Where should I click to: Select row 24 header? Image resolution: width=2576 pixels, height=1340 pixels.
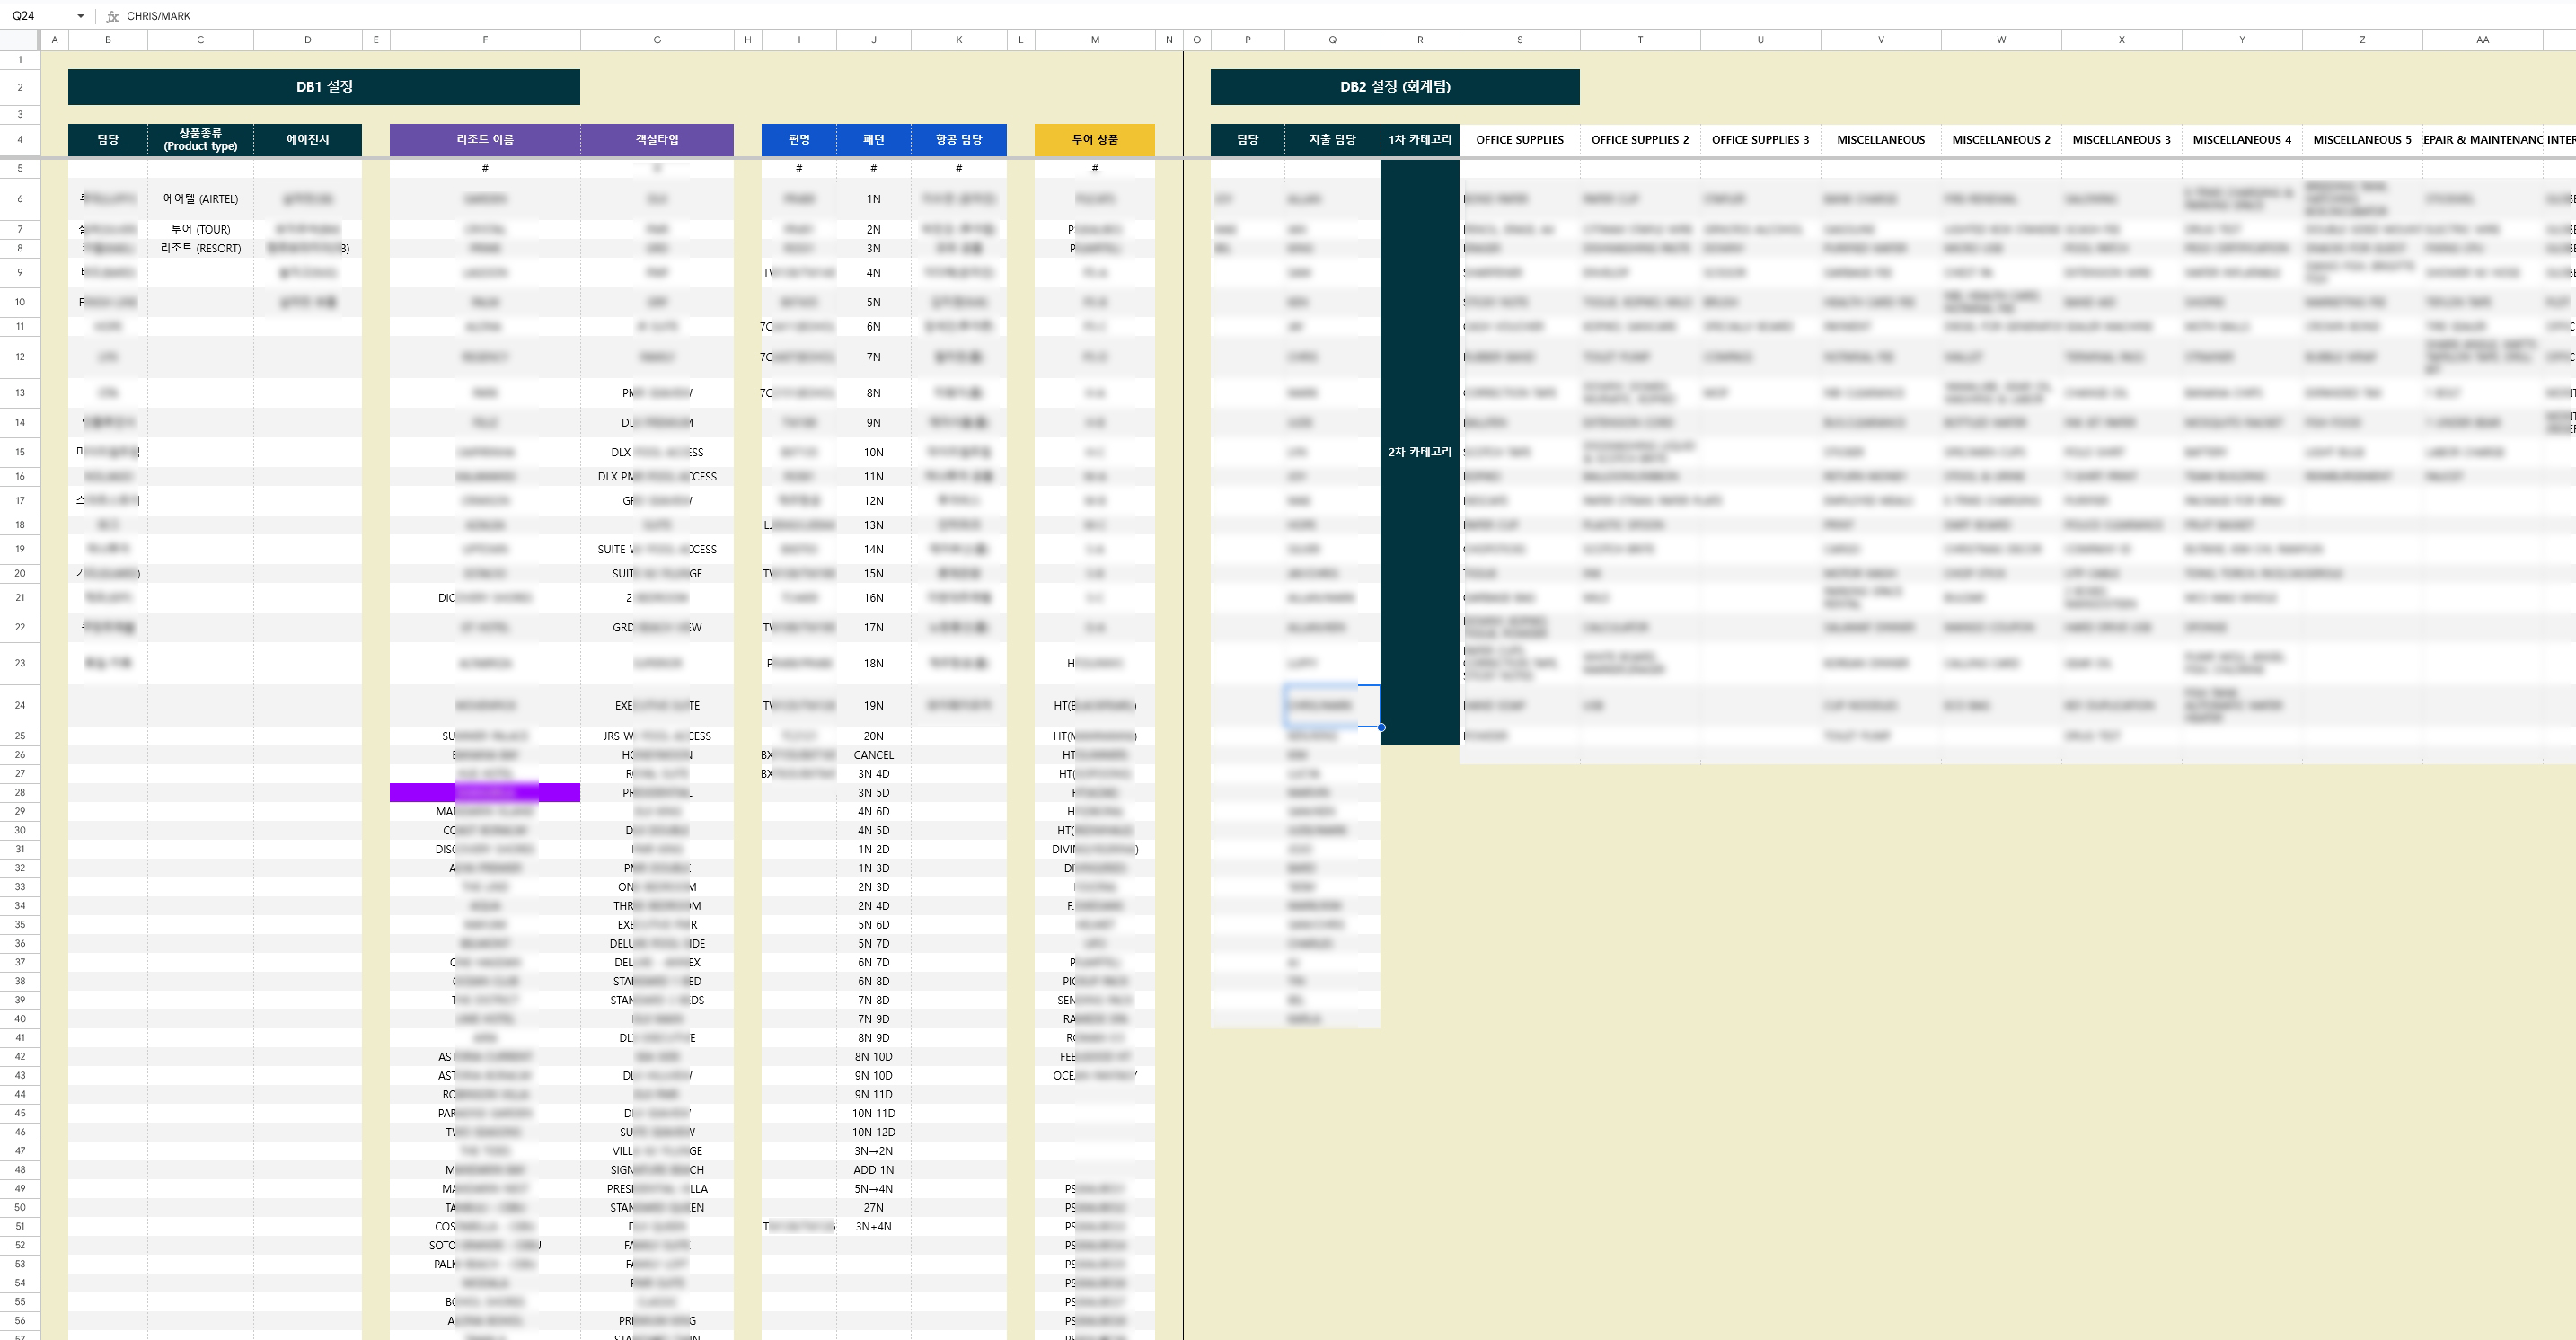19,705
